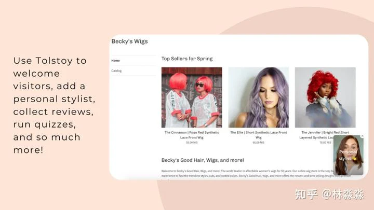Click The Ellie Short Synthetic Lace title
374x210 pixels.
click(259, 135)
